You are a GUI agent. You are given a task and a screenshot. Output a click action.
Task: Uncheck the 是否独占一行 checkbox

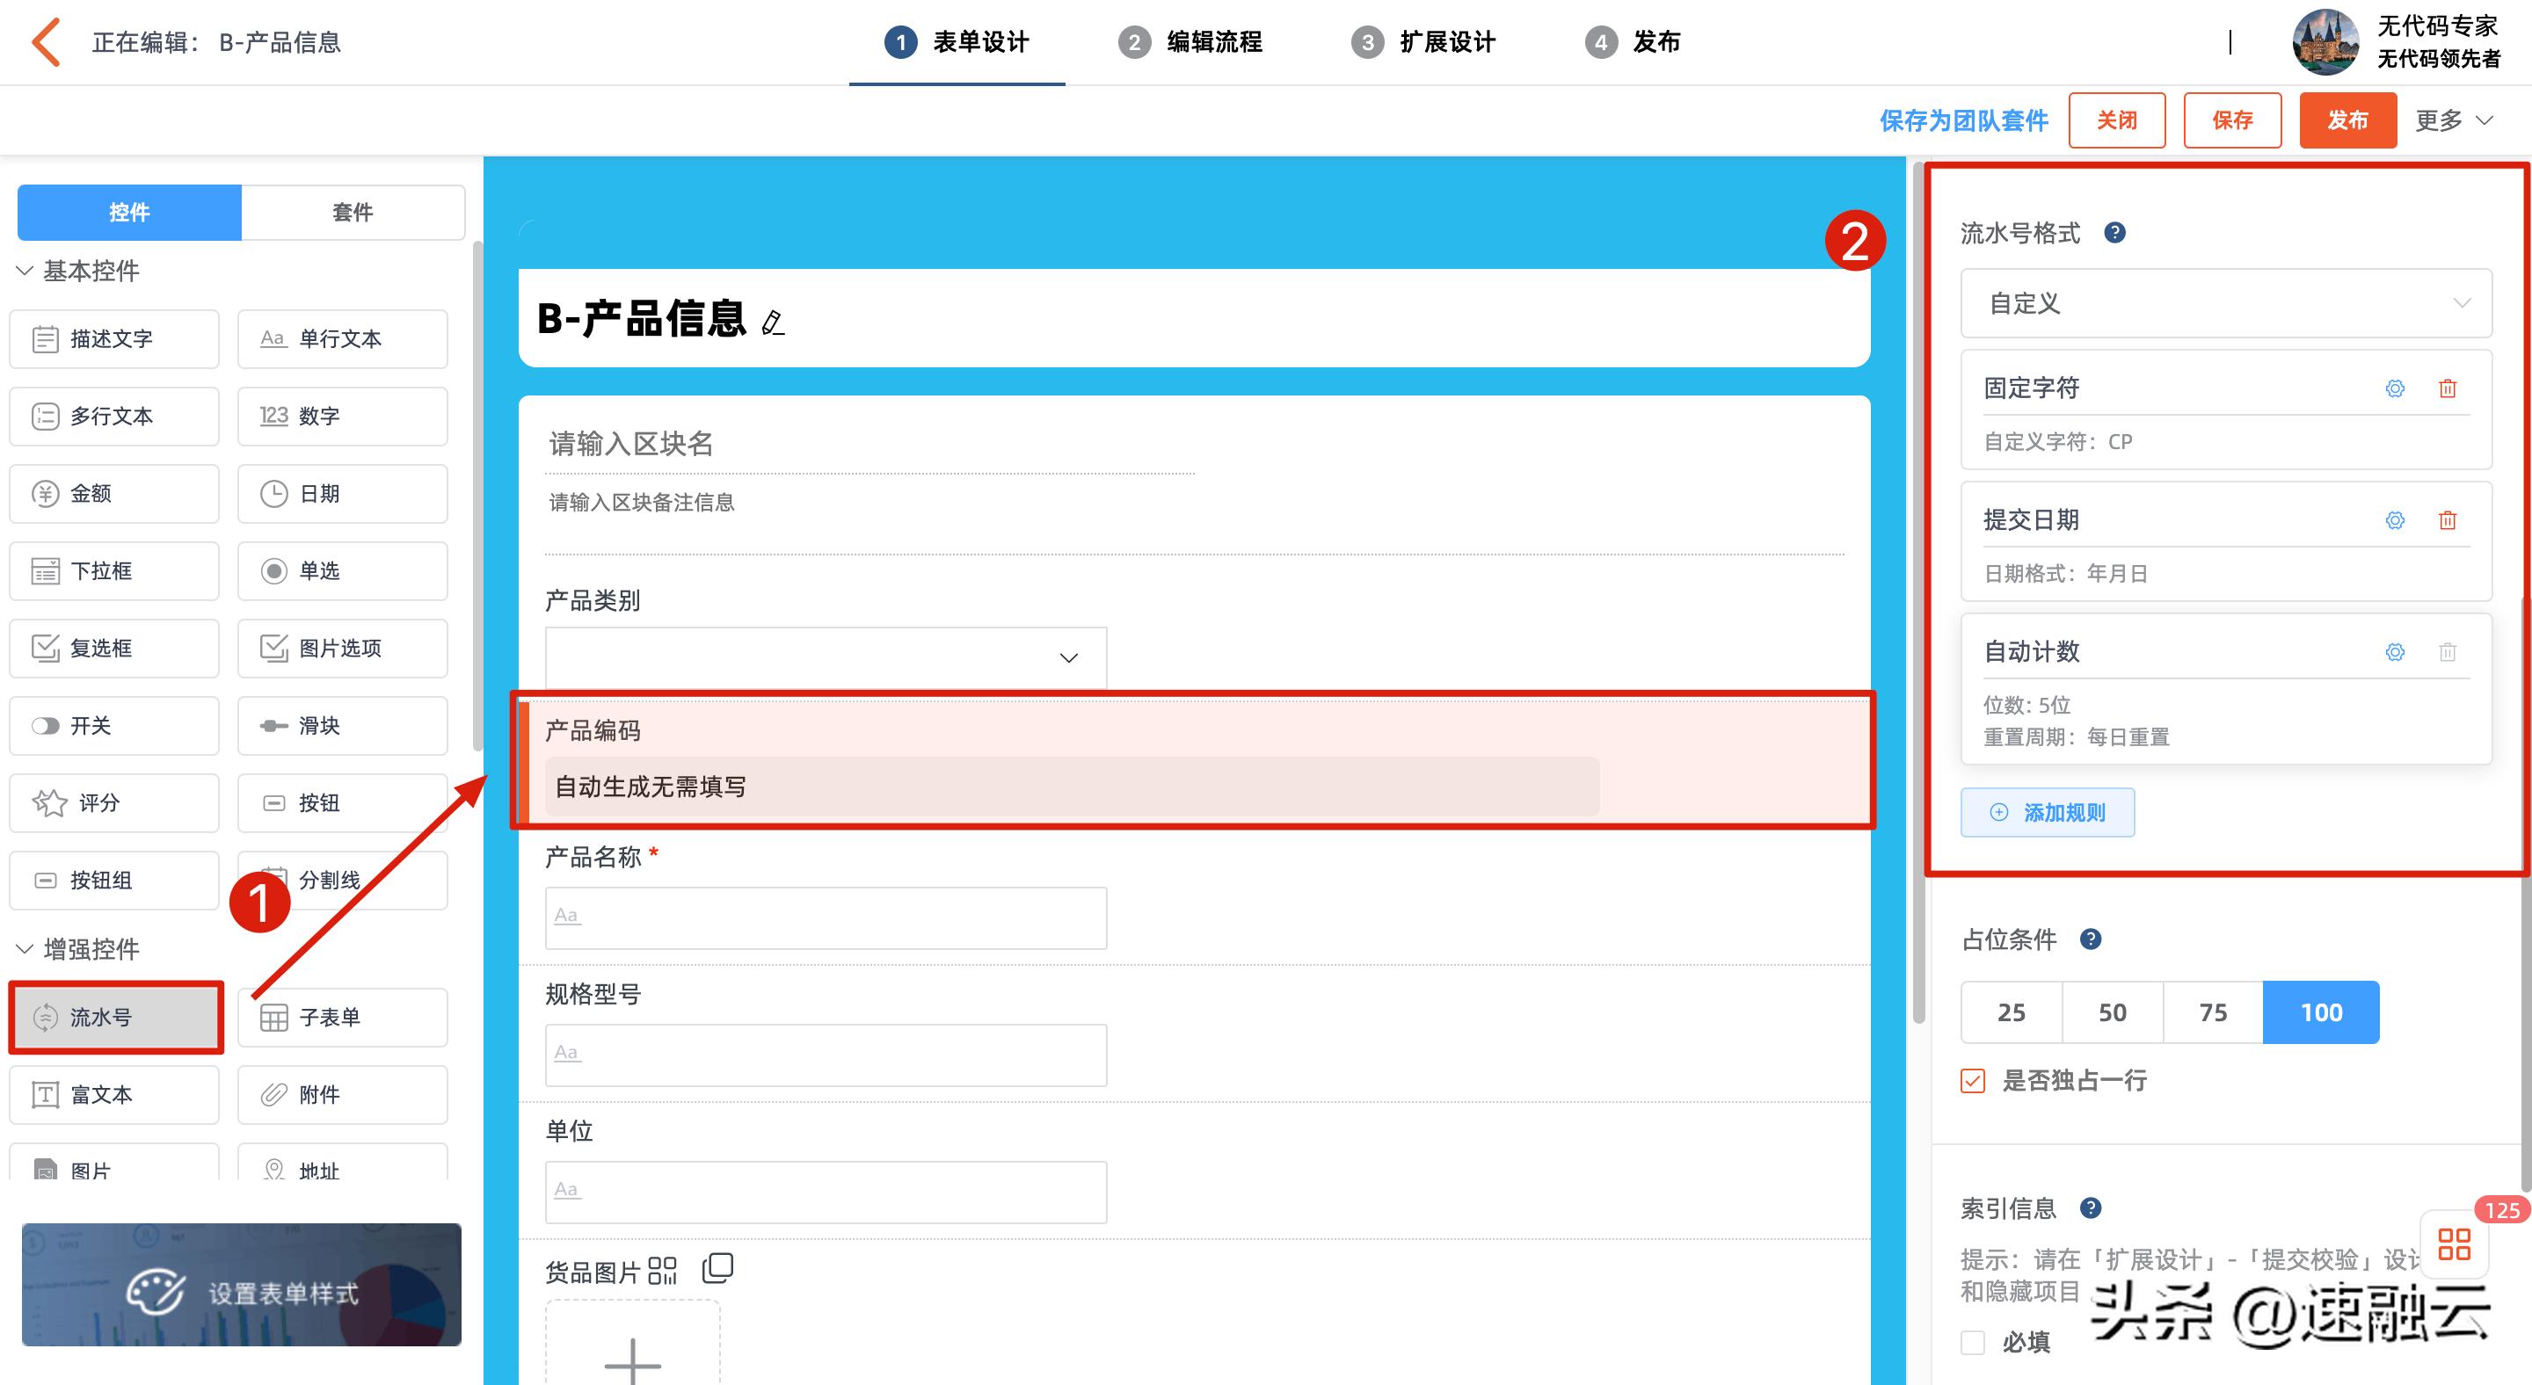[1972, 1081]
